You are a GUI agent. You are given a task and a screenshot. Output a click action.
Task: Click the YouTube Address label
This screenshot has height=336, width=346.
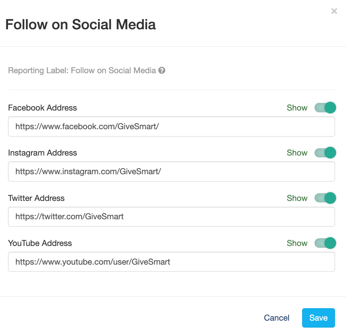tap(40, 243)
